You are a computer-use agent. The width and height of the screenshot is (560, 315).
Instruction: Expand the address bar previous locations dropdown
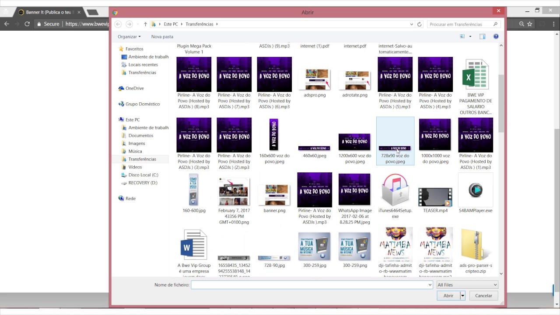point(412,24)
